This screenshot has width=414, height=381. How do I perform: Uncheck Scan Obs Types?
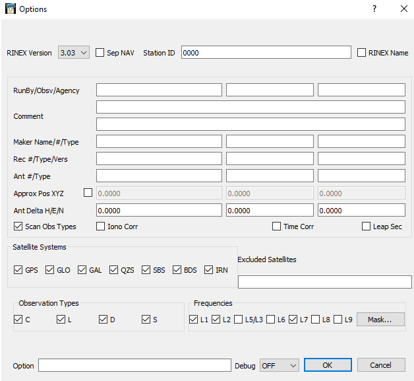point(18,226)
